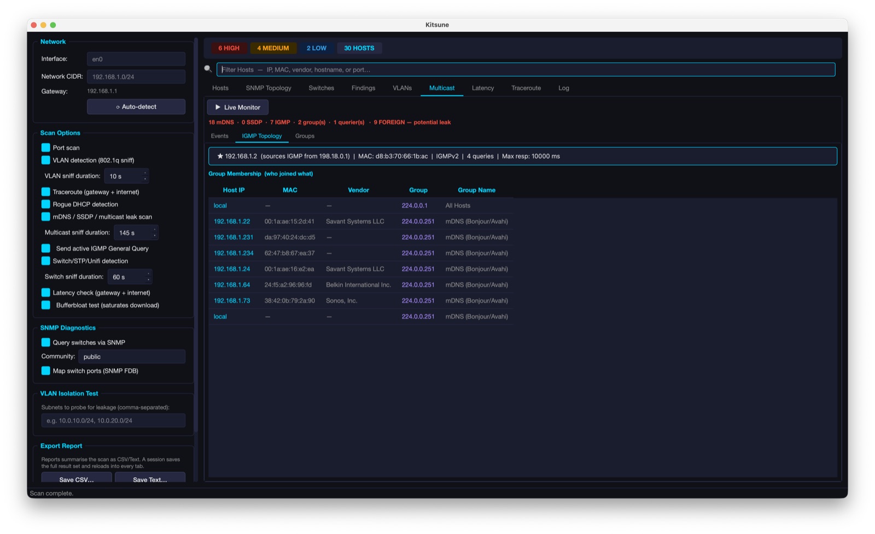
Task: Toggle Map switch ports (SNMP FDB)
Action: 46,371
